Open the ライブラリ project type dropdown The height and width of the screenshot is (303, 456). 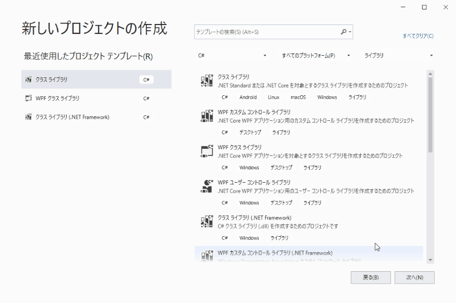pos(398,56)
